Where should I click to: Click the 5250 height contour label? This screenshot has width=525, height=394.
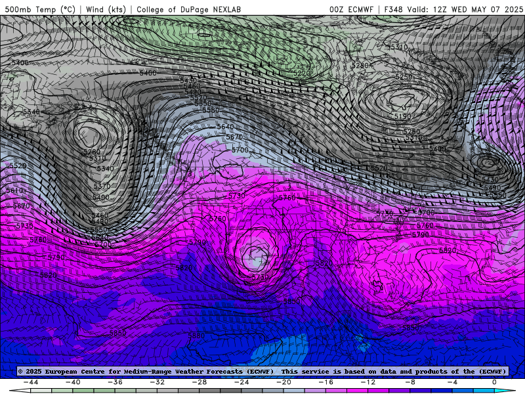404,77
